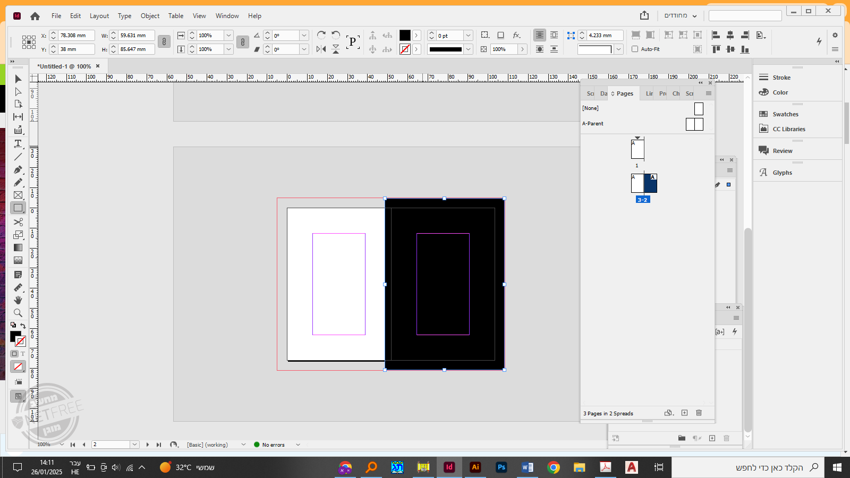Select the Zoom tool
The height and width of the screenshot is (478, 850).
point(18,313)
